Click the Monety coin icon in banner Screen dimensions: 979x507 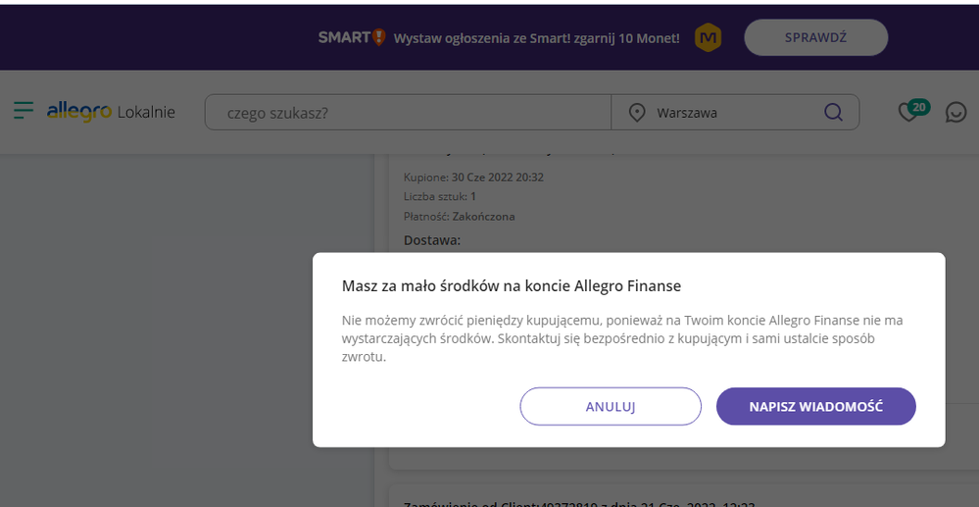[x=708, y=38]
